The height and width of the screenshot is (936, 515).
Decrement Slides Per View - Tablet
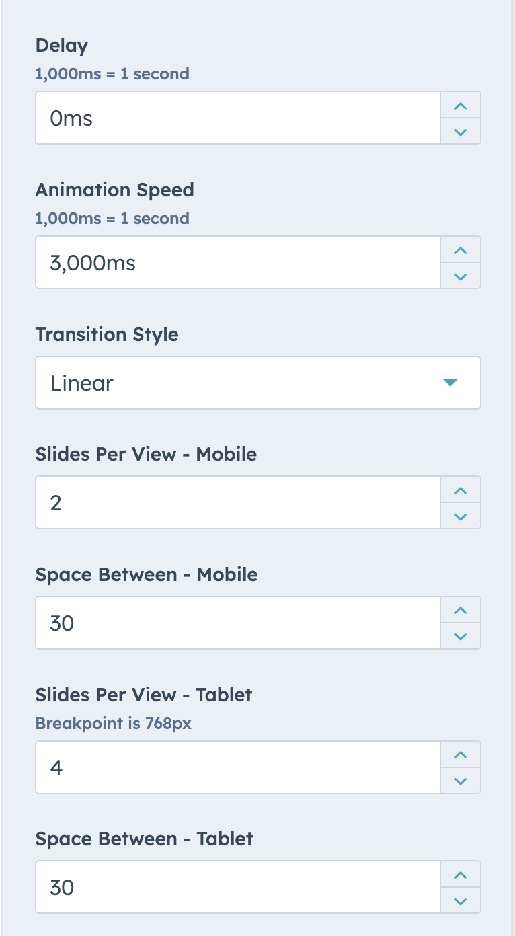(460, 781)
